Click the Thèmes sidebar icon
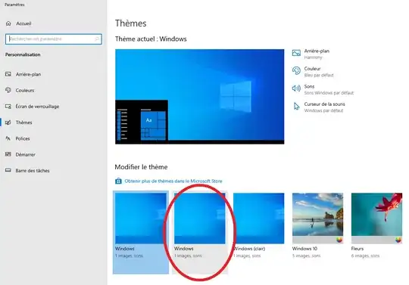Screen dimensions: 409x285 [x=8, y=122]
